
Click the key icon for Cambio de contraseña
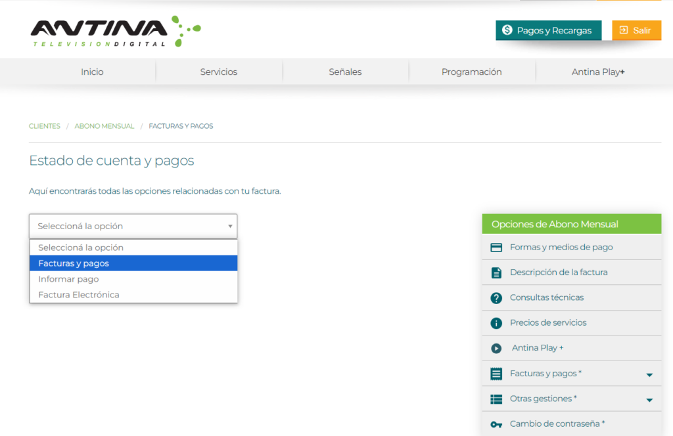496,424
